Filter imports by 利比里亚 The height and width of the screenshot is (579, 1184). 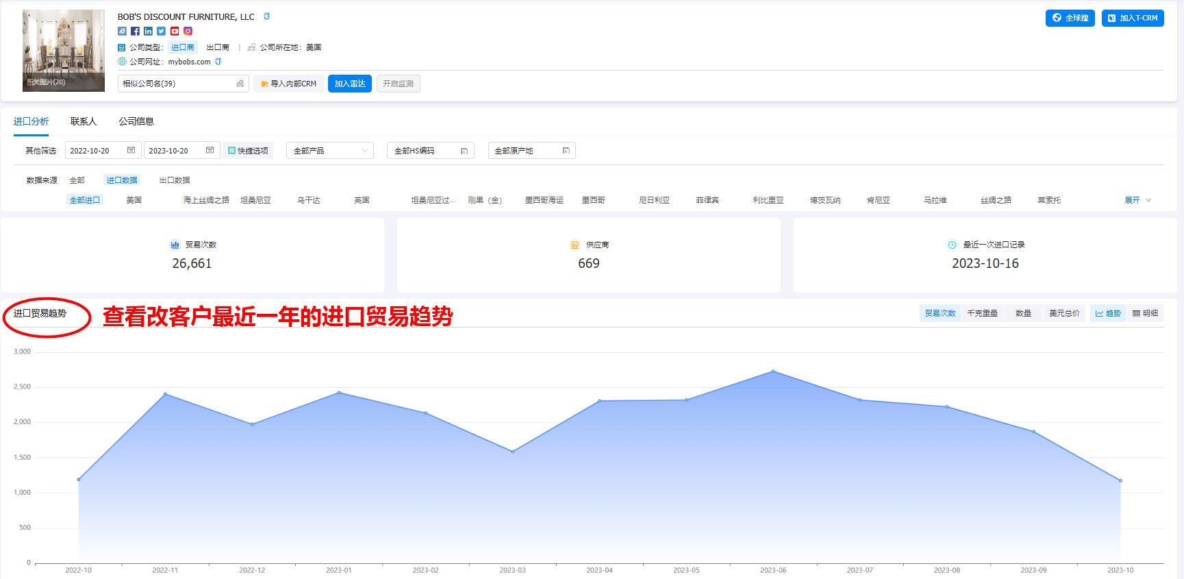[x=768, y=200]
